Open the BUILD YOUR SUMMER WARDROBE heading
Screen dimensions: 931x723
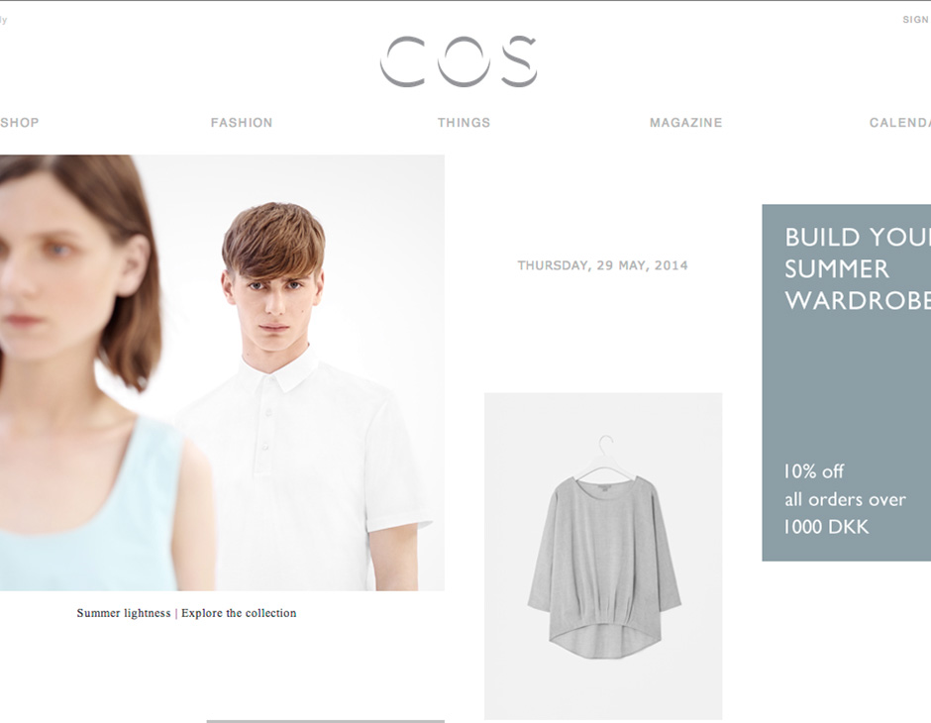pos(858,269)
